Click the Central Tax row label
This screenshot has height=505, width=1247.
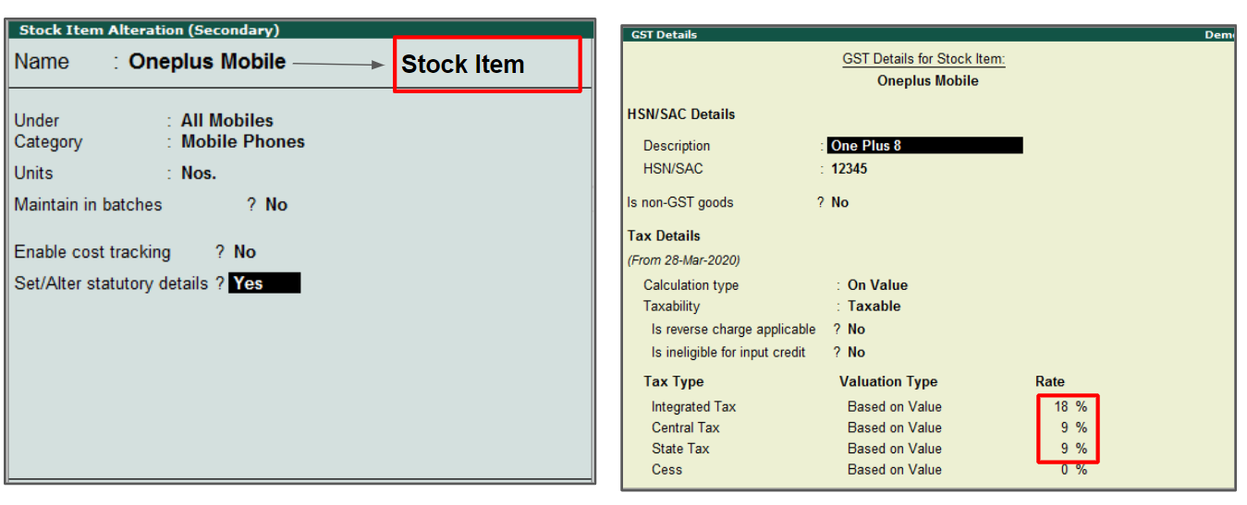click(685, 427)
